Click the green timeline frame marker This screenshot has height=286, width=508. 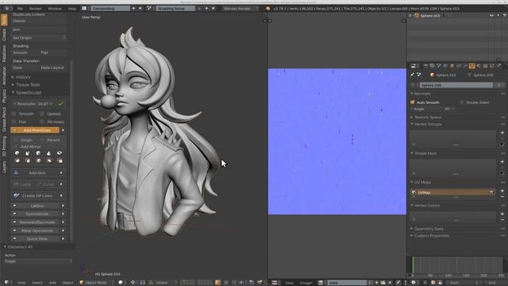413,265
